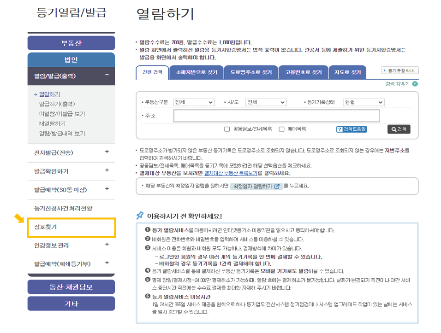
Task: Open 시/도 dropdown
Action: (x=266, y=102)
